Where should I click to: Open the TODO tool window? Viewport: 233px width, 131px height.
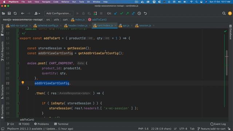pyautogui.click(x=24, y=124)
